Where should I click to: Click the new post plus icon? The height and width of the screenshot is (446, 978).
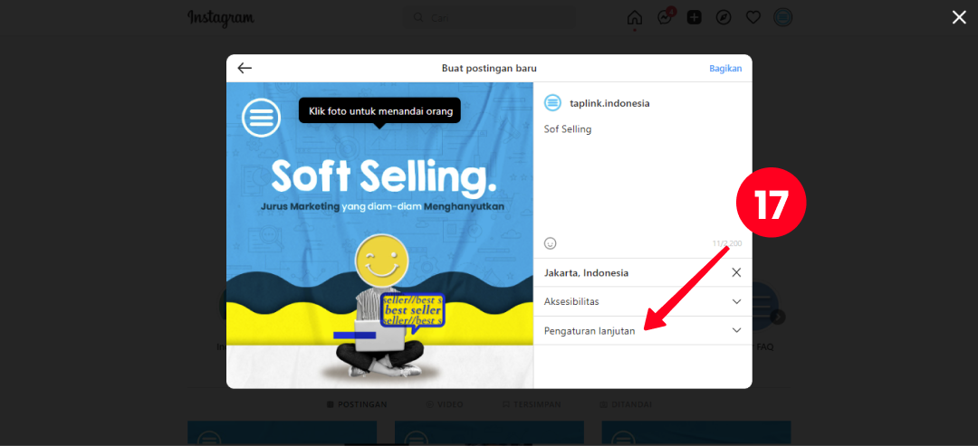point(695,17)
